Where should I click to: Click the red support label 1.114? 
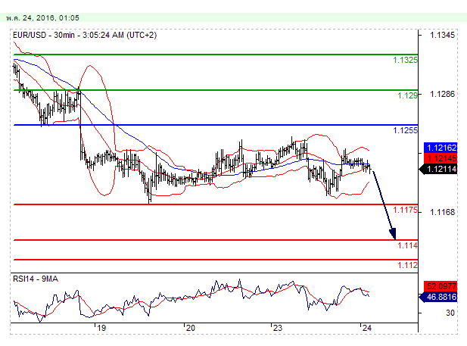coord(407,245)
